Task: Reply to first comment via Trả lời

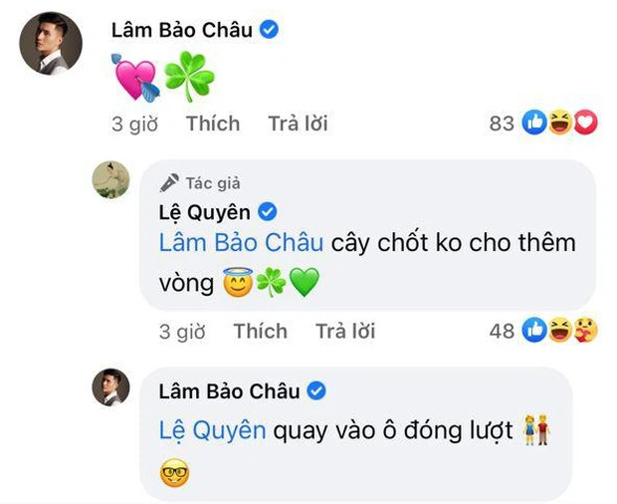Action: 298,124
